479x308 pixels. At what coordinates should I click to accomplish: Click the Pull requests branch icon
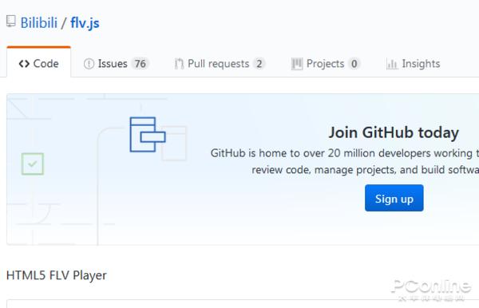click(179, 64)
